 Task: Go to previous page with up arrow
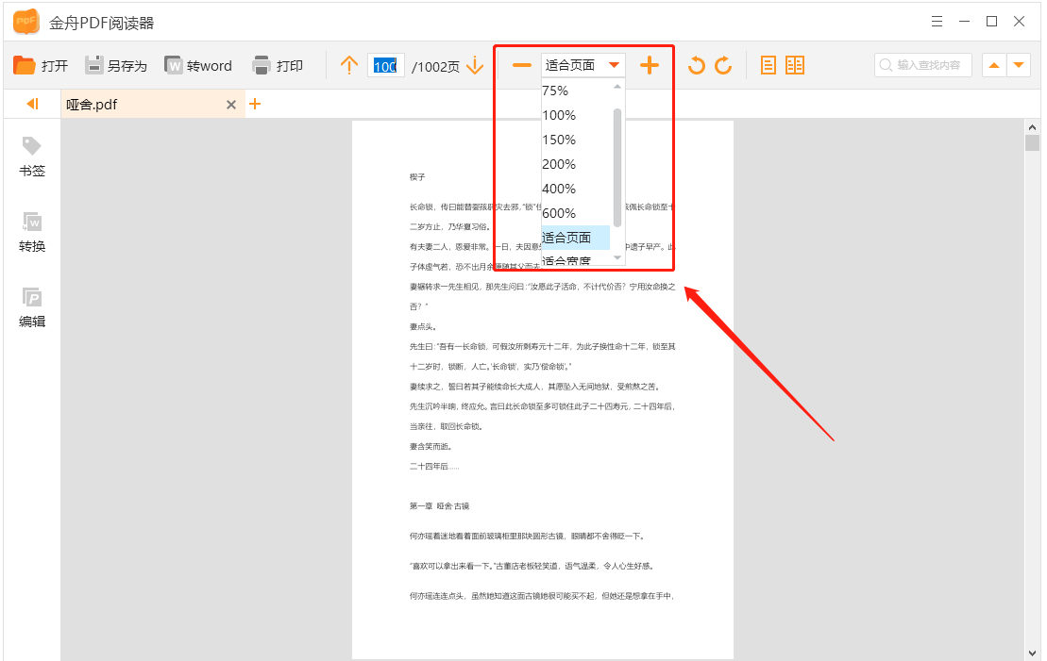click(347, 65)
